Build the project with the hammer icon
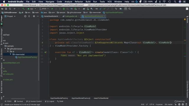The width and height of the screenshot is (189, 106). click(23, 9)
